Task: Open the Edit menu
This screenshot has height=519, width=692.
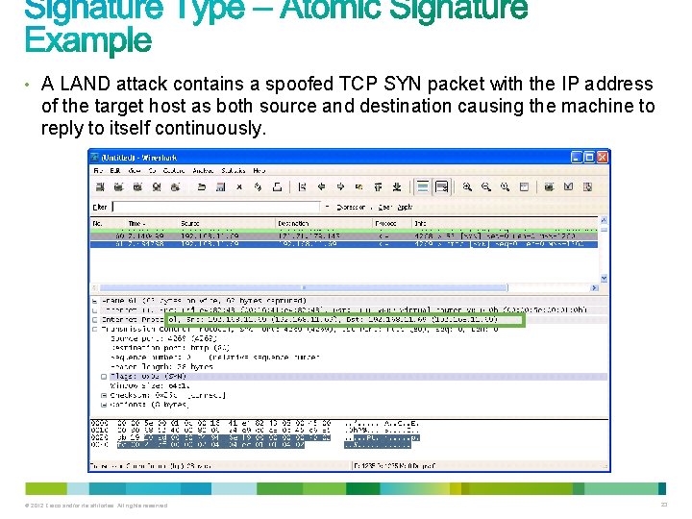Action: (115, 171)
